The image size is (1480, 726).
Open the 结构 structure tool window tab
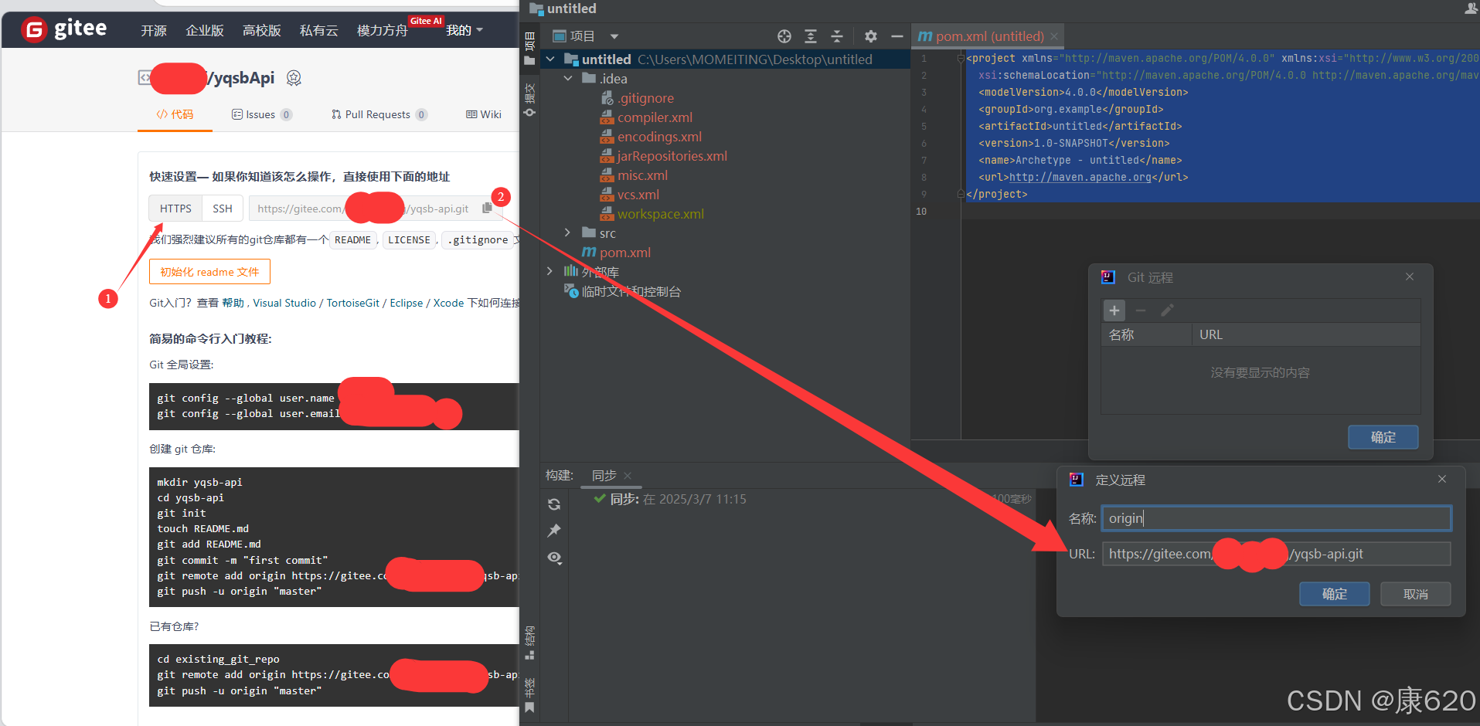tap(529, 643)
